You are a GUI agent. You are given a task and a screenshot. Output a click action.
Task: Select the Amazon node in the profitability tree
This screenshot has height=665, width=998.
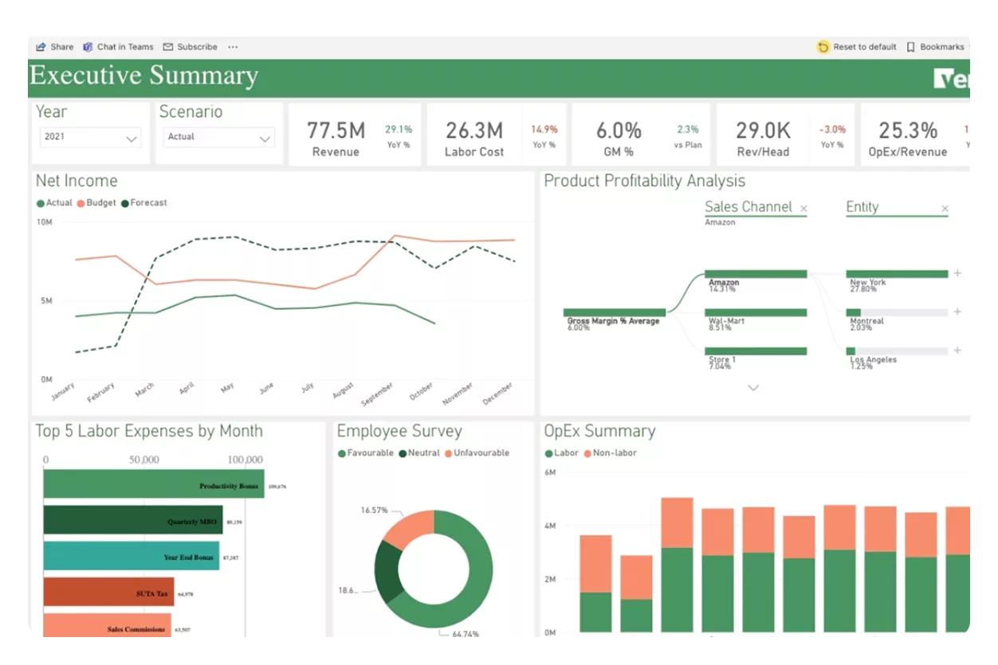click(755, 273)
